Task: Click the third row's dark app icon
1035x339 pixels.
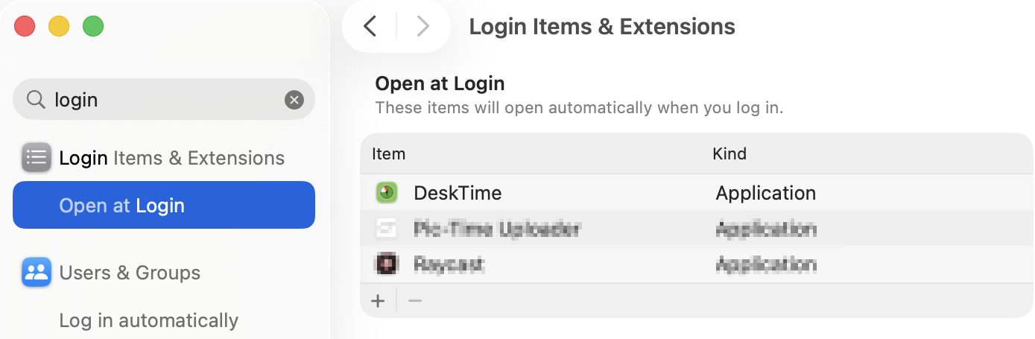Action: click(x=387, y=264)
